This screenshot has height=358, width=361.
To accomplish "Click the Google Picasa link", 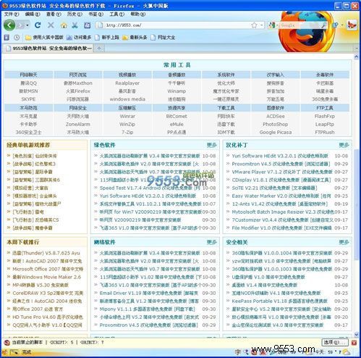I will coord(276,132).
